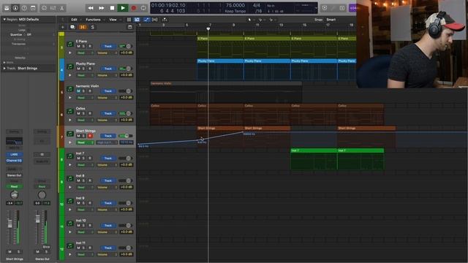Mute the Inst 9 track
Viewport: 468px width, 263px height.
pos(78,203)
